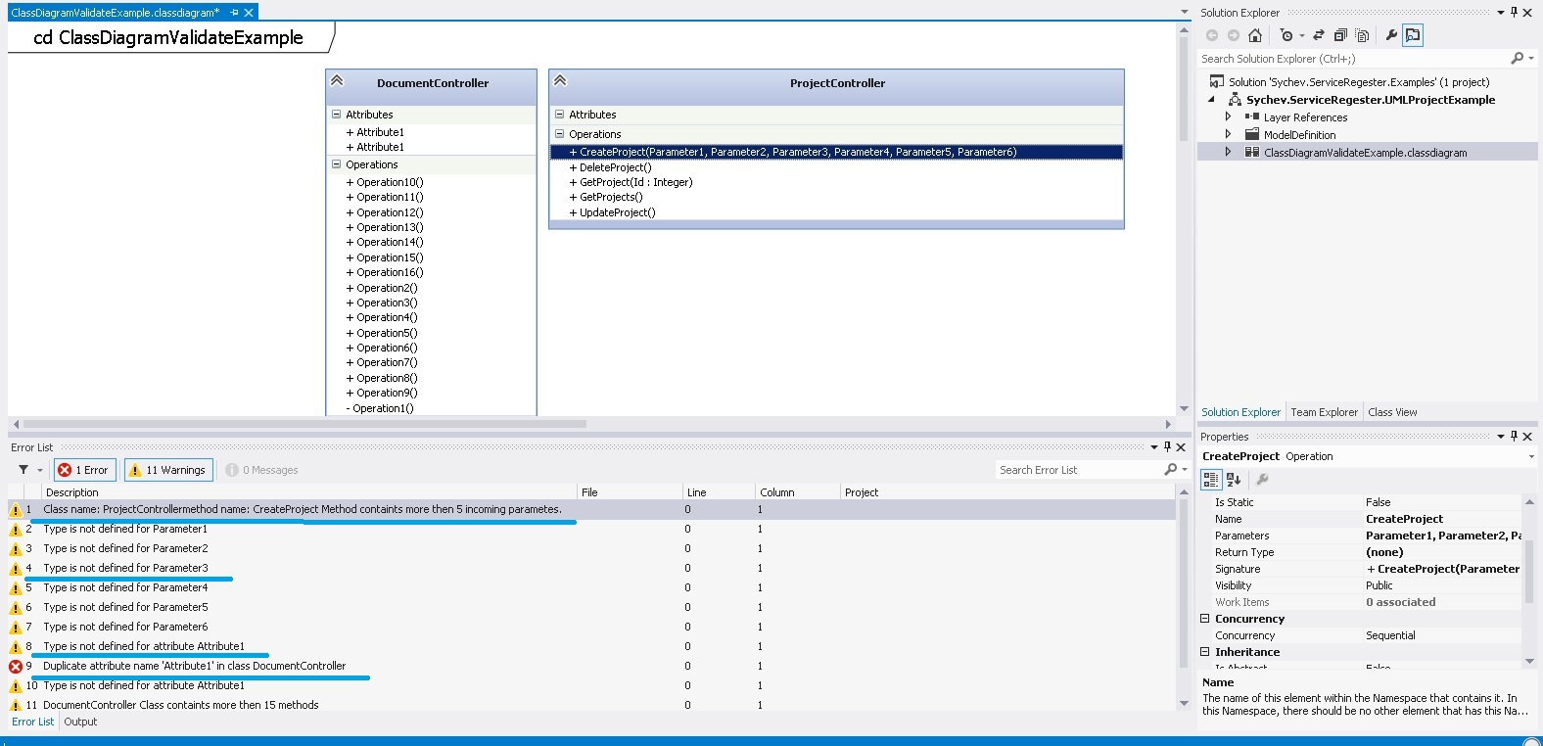The image size is (1543, 746).
Task: Click the horizontal scrollbar under the diagram
Action: click(304, 424)
